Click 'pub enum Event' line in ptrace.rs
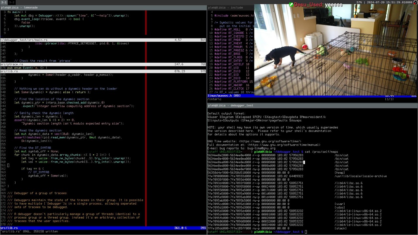Screen dimensions: 418x235 (27, 68)
